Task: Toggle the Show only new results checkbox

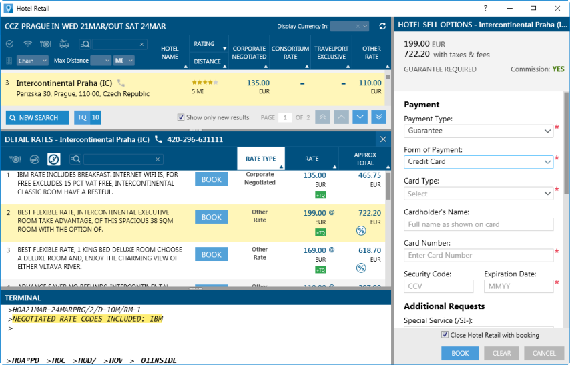Action: [x=181, y=117]
